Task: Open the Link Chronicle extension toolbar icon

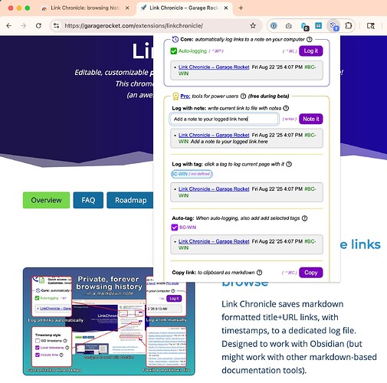Action: pyautogui.click(x=333, y=26)
